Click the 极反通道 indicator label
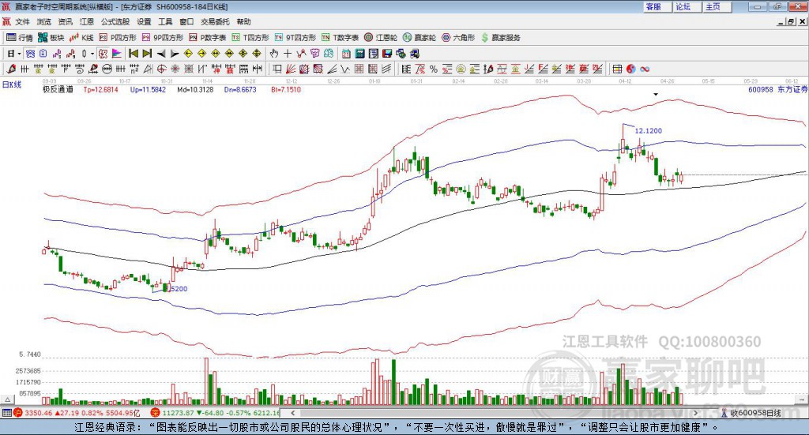Viewport: 809px width, 435px height. coord(58,89)
